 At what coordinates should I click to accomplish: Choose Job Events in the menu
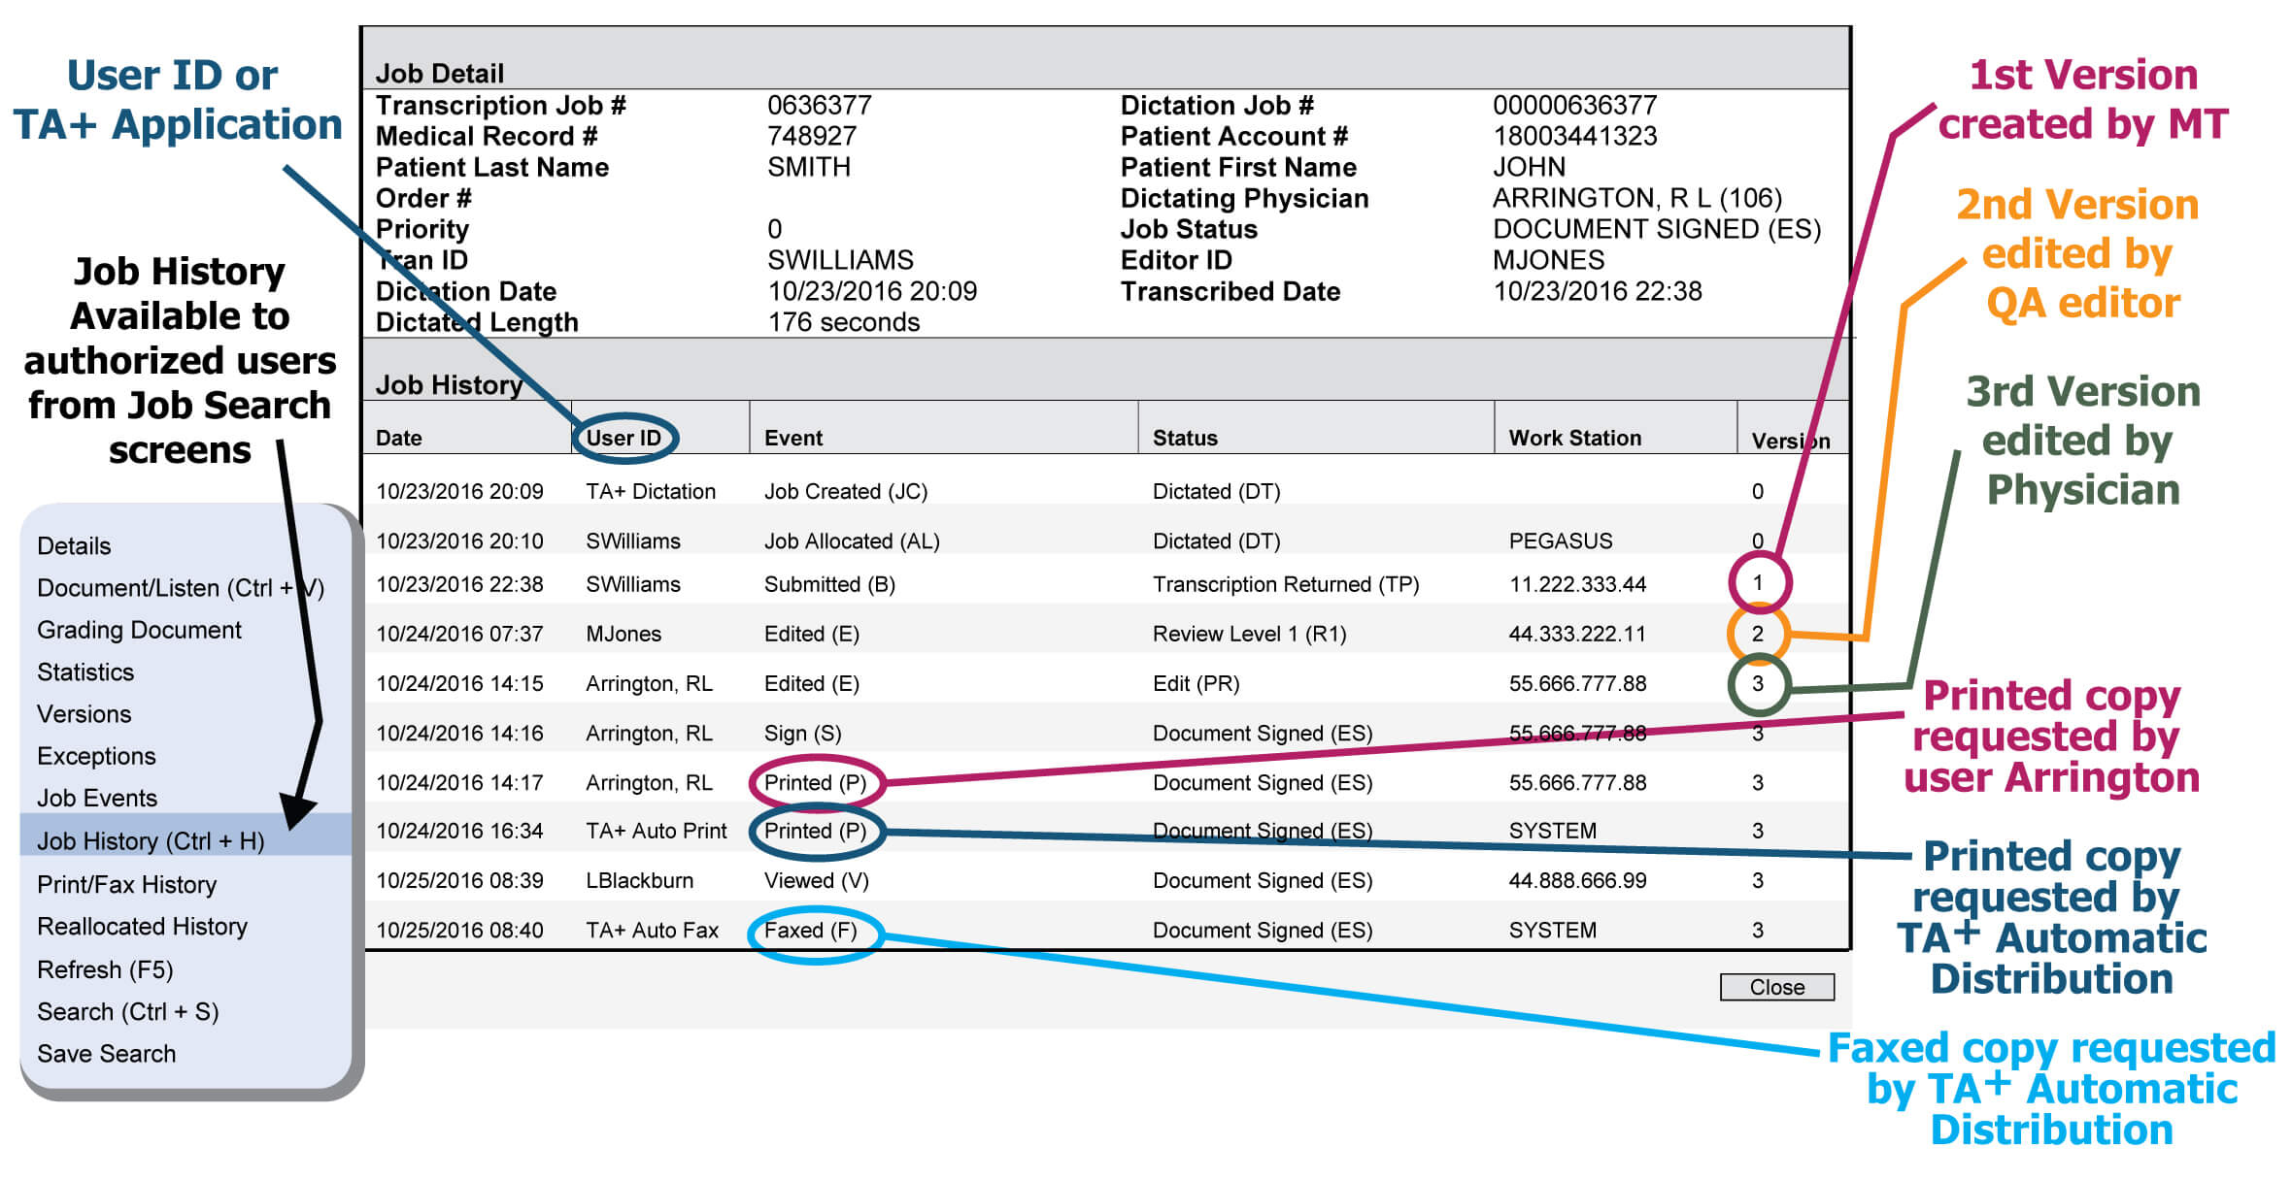(97, 798)
